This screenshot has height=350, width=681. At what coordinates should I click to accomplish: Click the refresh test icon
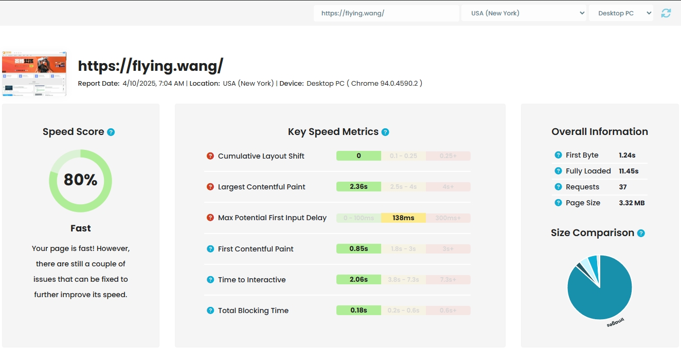pyautogui.click(x=666, y=13)
